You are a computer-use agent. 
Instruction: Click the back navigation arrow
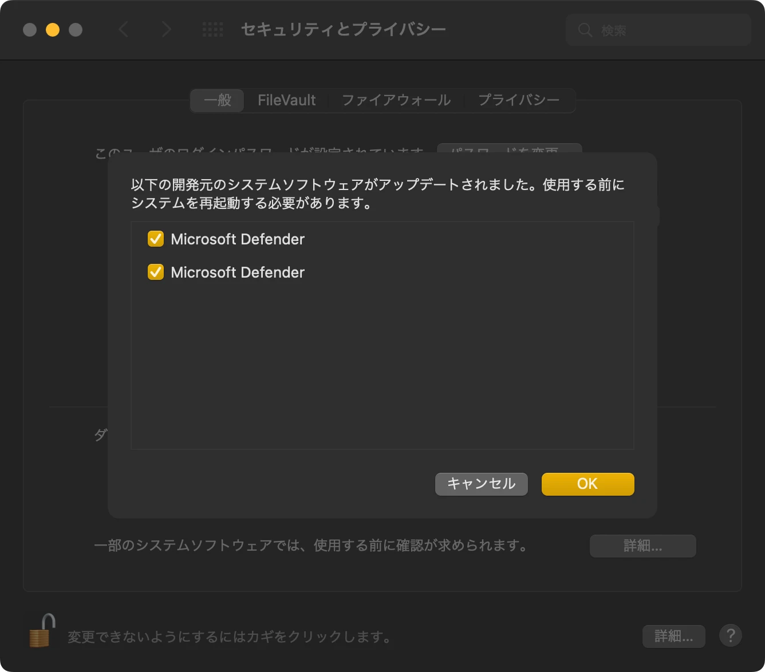point(123,30)
